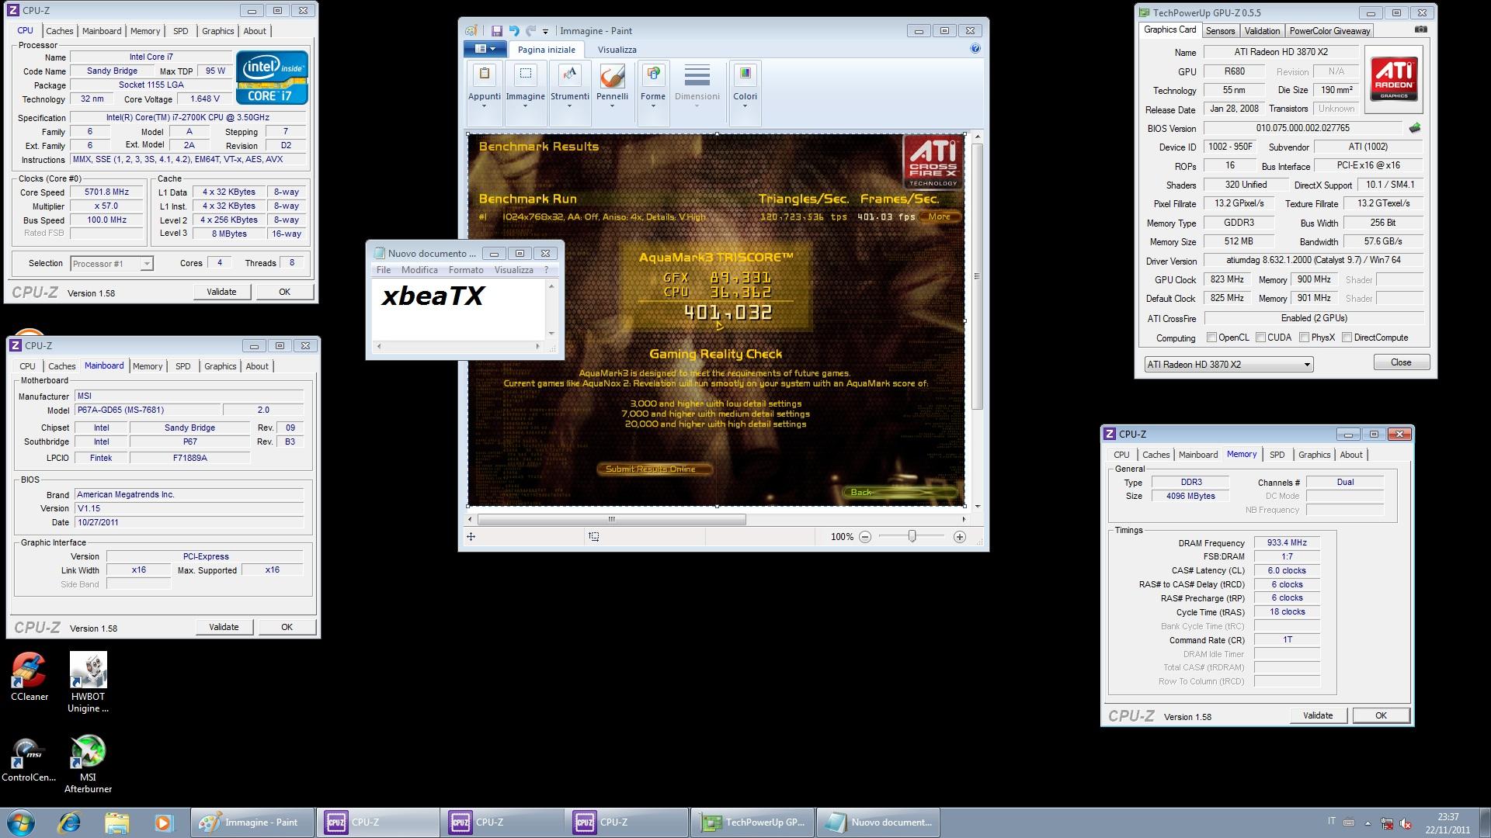Click the Undo arrow in Paint
The width and height of the screenshot is (1491, 838).
click(x=513, y=31)
